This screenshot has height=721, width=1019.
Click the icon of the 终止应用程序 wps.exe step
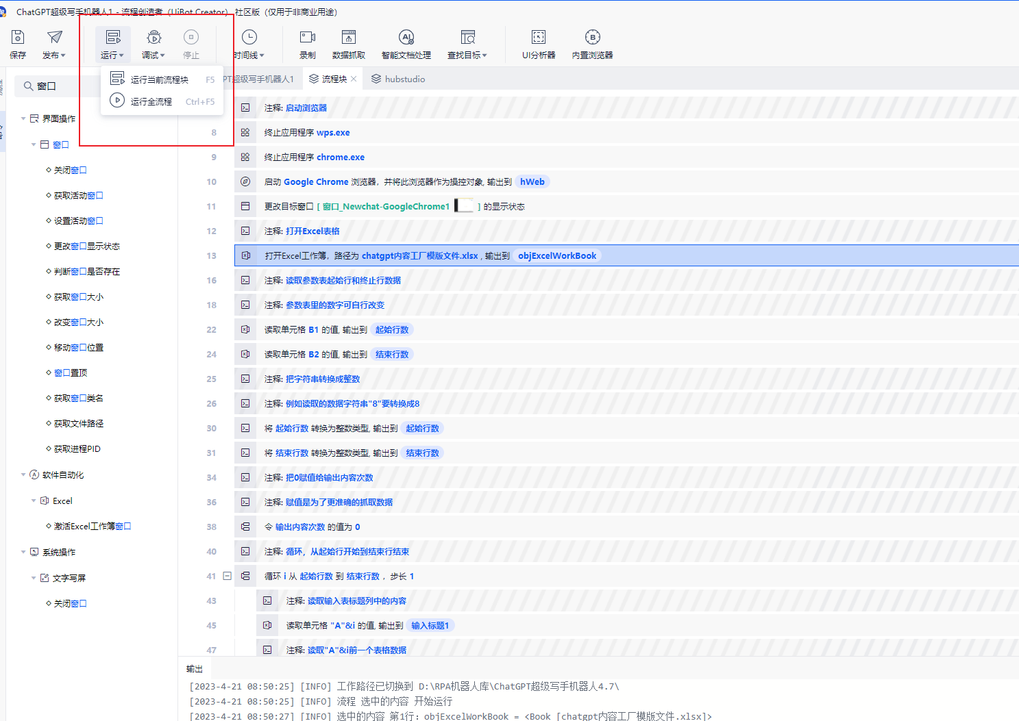[245, 133]
